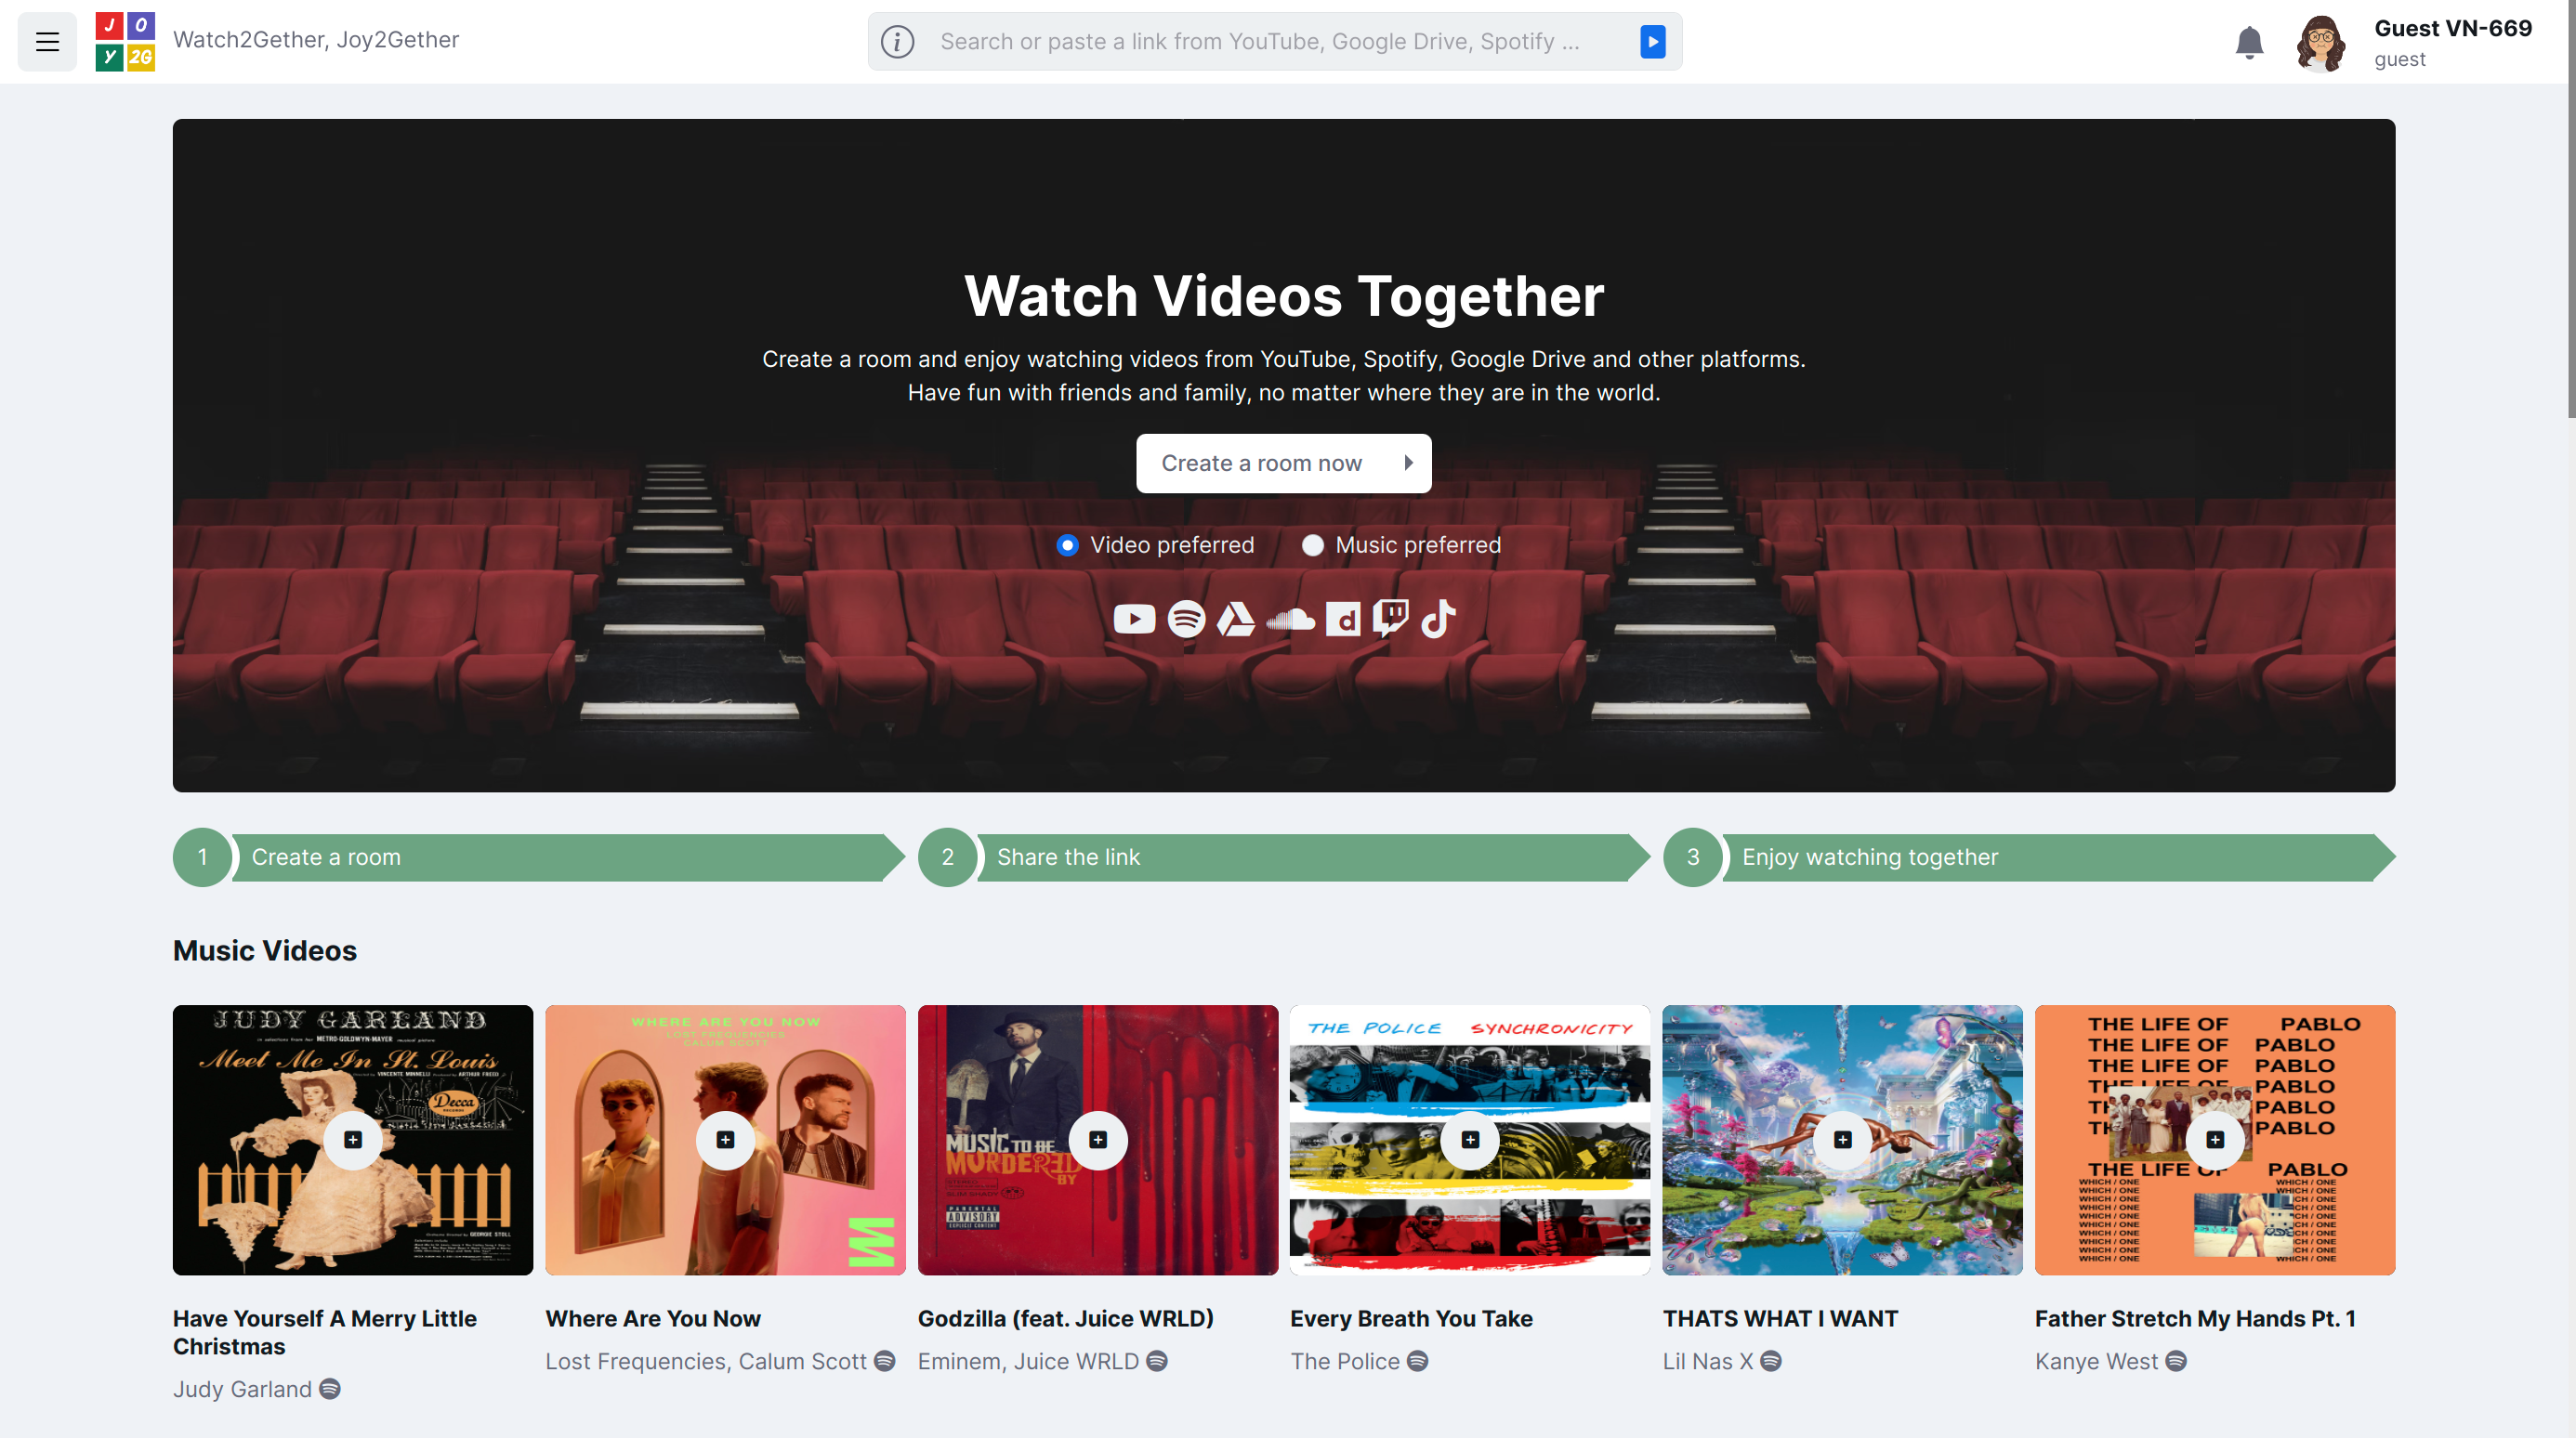Screen dimensions: 2576x1438
Task: Add Where Are You Now with plus icon
Action: tap(725, 1140)
